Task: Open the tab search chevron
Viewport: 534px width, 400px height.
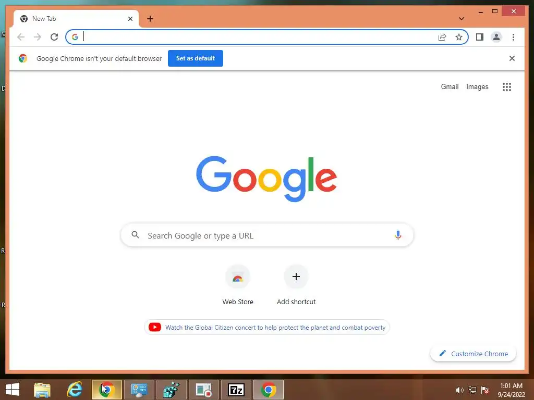Action: 462,19
